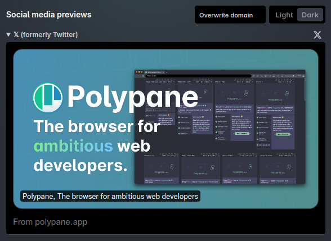
Task: Click the "developers." headline text
Action: click(x=80, y=166)
